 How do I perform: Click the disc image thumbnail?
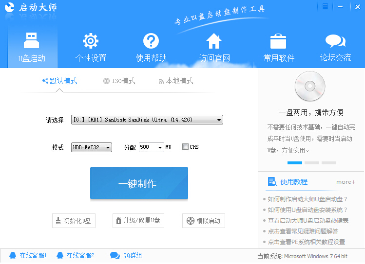click(310, 86)
